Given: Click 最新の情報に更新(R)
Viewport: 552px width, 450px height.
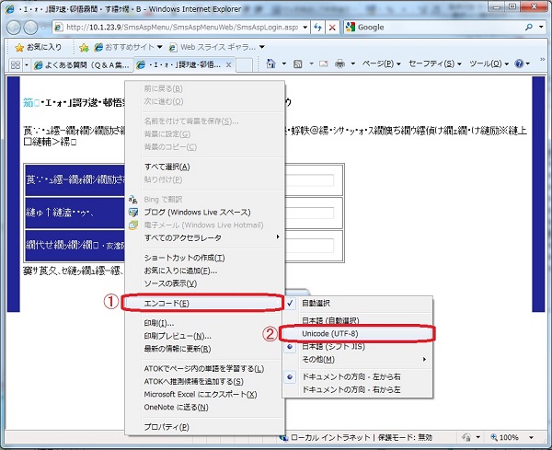Looking at the screenshot, I should [204, 349].
